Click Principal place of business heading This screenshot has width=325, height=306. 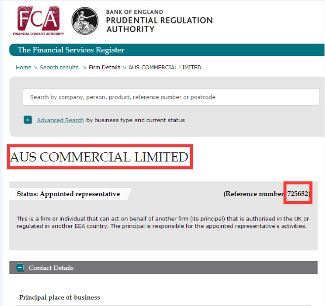pyautogui.click(x=60, y=297)
